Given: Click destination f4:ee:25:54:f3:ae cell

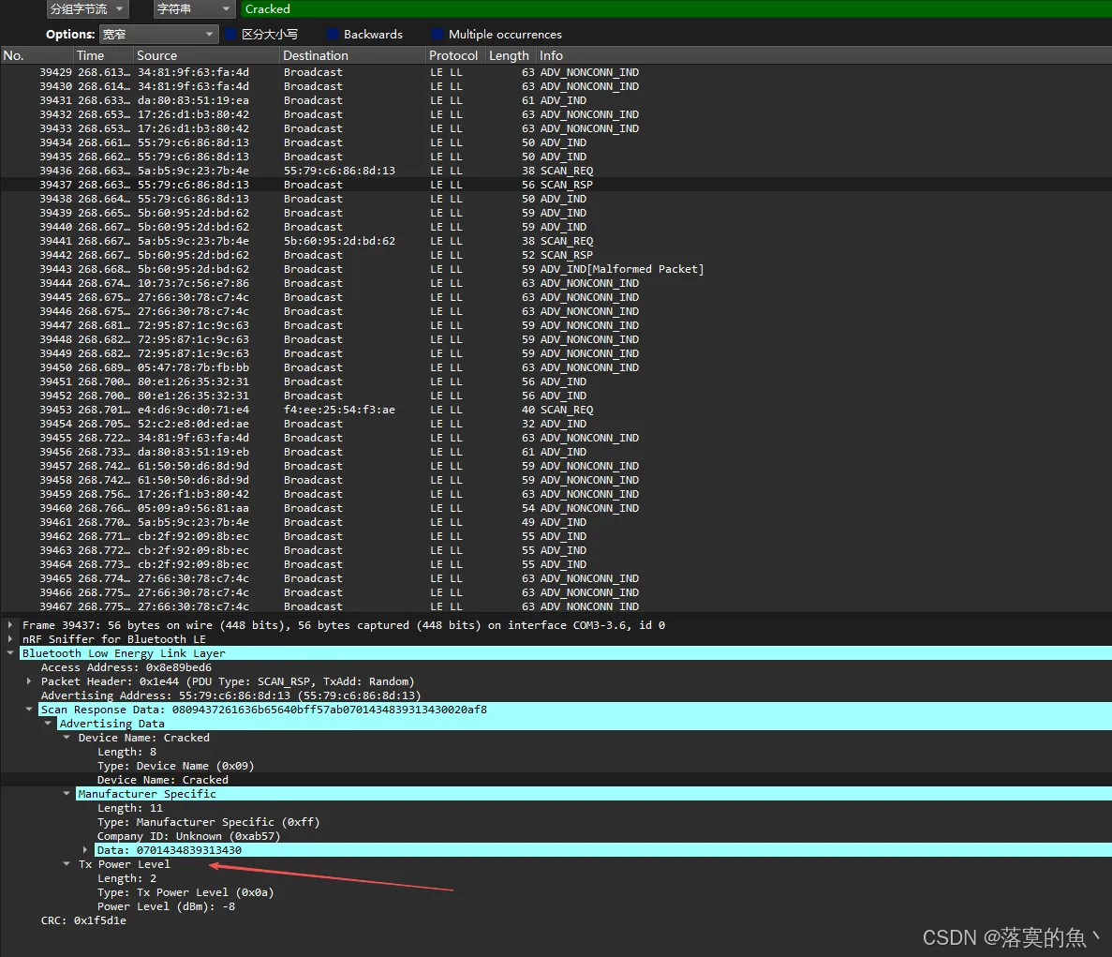Looking at the screenshot, I should [x=339, y=410].
